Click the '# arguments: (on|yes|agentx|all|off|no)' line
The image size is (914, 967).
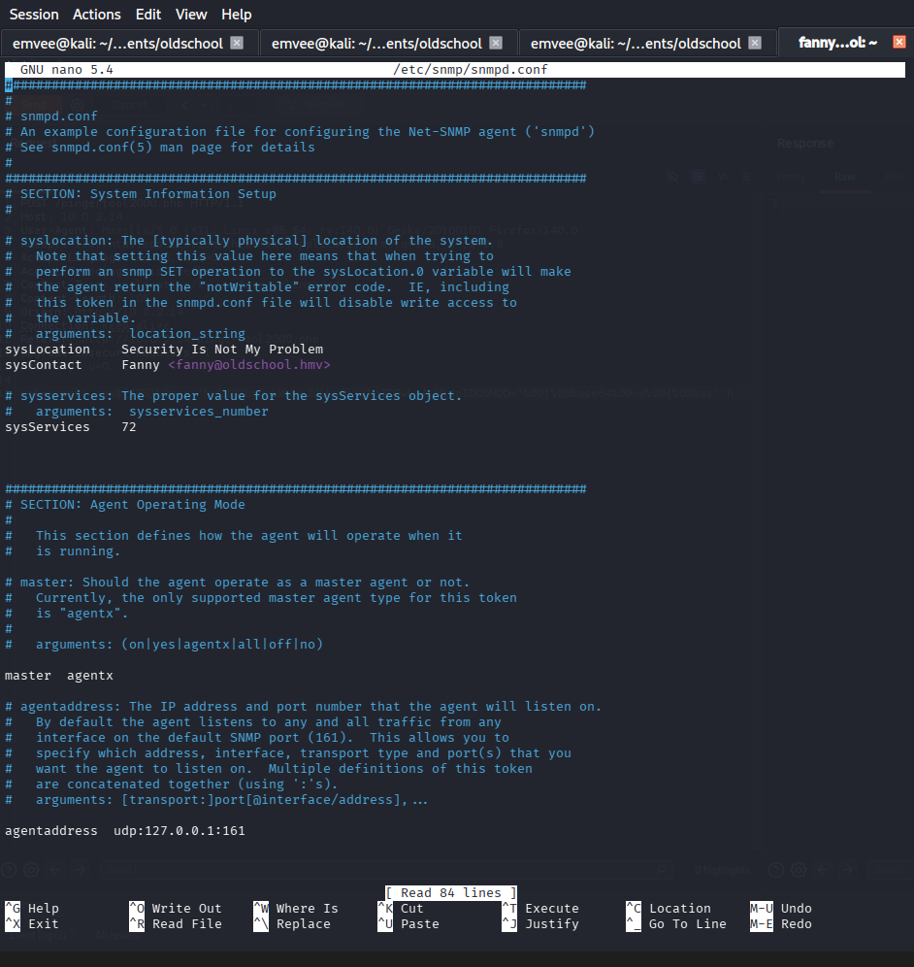click(x=164, y=645)
